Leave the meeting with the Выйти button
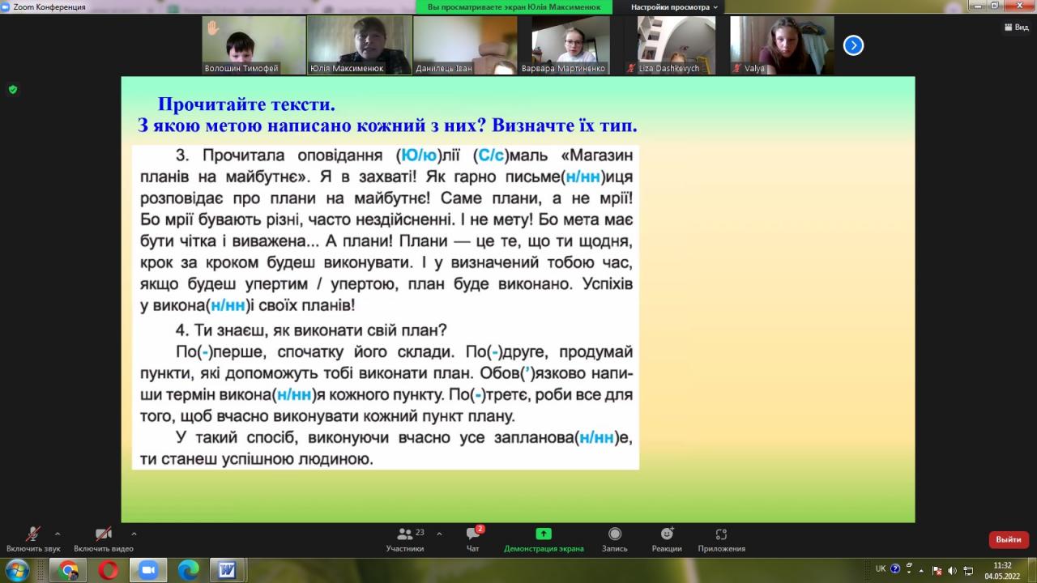This screenshot has height=583, width=1037. coord(1009,539)
